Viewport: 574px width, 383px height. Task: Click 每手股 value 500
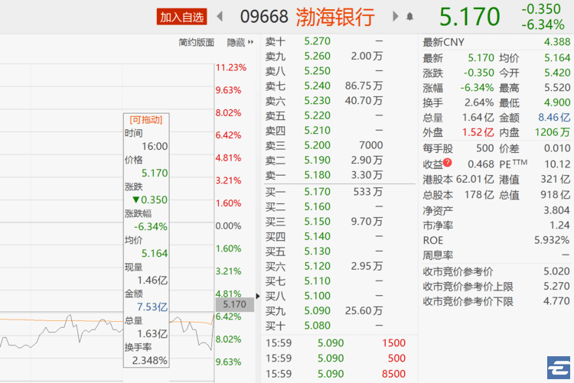tap(485, 148)
